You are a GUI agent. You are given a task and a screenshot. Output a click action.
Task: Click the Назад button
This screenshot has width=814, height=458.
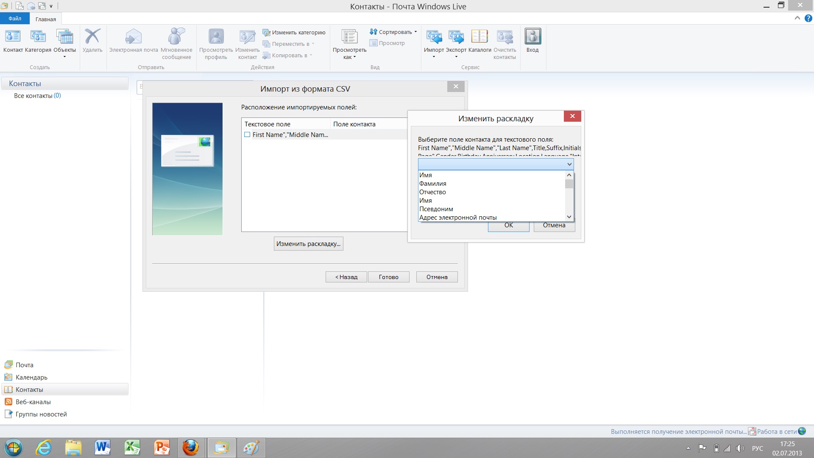tap(346, 277)
